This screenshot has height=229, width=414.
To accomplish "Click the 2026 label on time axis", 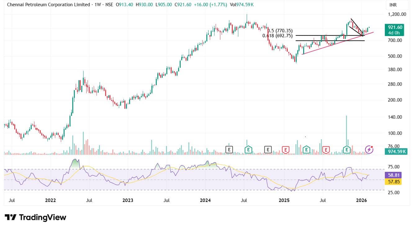I will pyautogui.click(x=362, y=200).
